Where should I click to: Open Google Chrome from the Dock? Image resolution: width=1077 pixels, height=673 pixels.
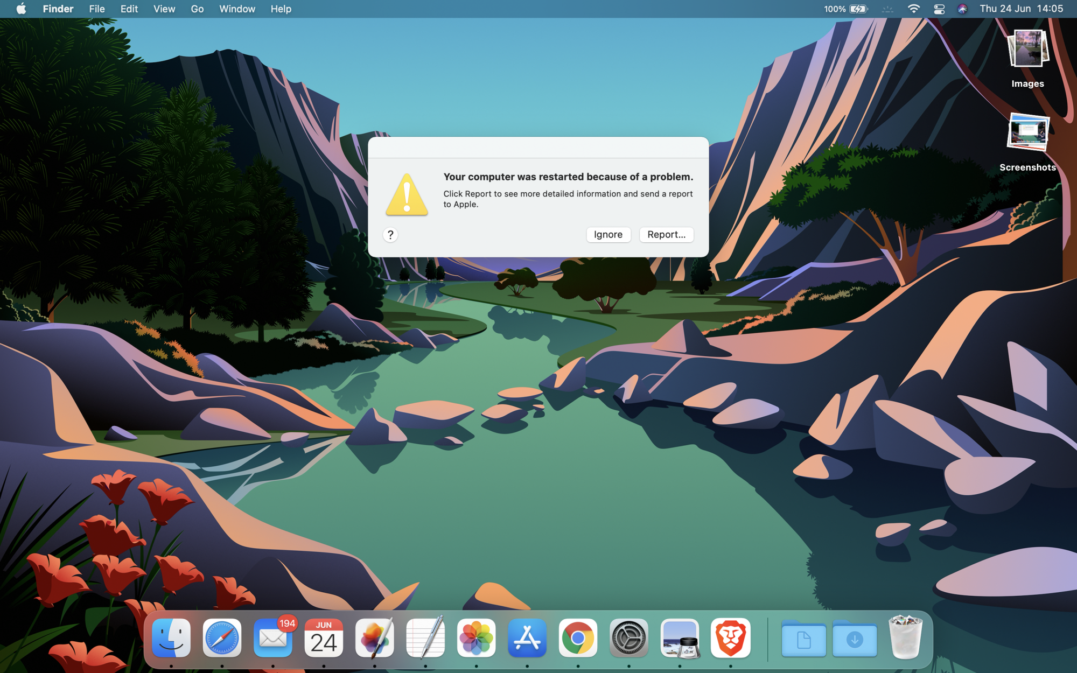578,639
